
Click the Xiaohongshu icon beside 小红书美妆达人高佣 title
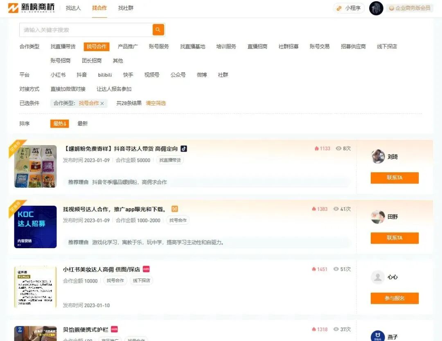click(x=146, y=269)
